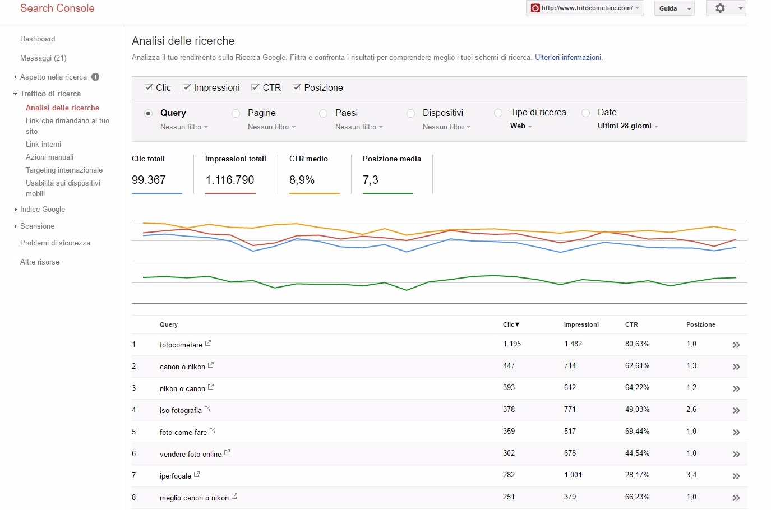Open external link icon next to fotocomefare query
The width and height of the screenshot is (771, 510).
click(x=208, y=344)
